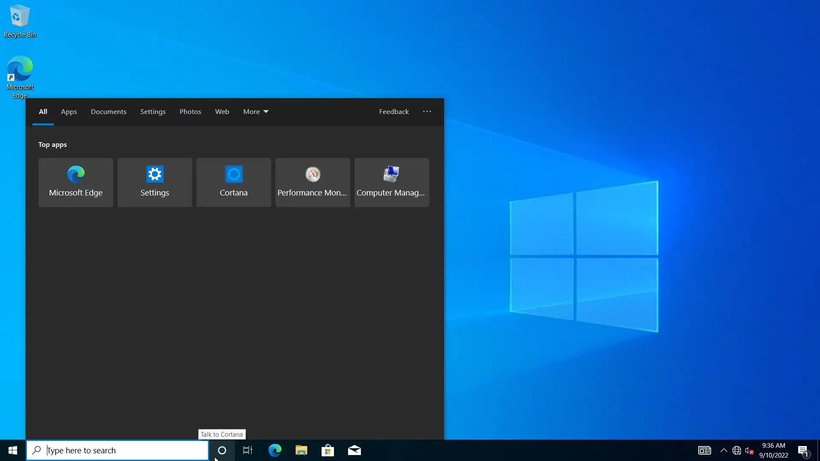
Task: Show hidden system tray icons
Action: click(723, 450)
